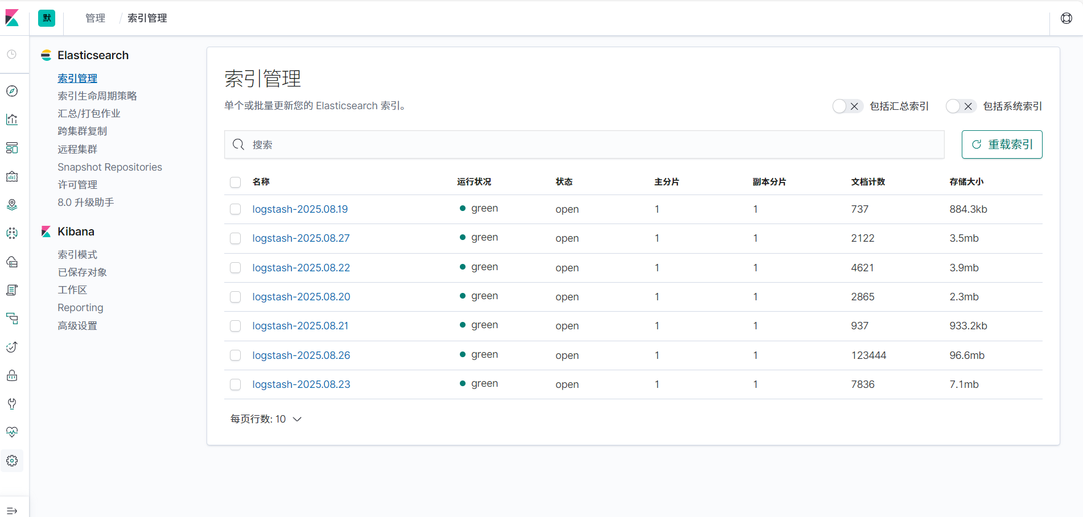Select 工作区 under Kibana
The image size is (1083, 517).
72,290
